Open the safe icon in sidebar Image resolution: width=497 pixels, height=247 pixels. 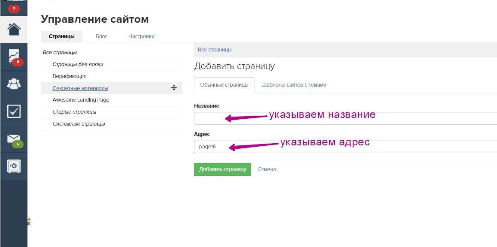point(14,166)
